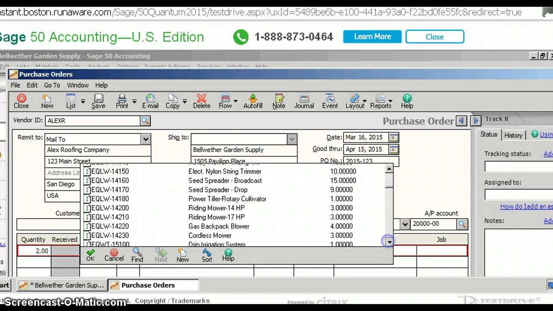Click Sort in the item lookup list
Screen dimensions: 553x311
[207, 255]
